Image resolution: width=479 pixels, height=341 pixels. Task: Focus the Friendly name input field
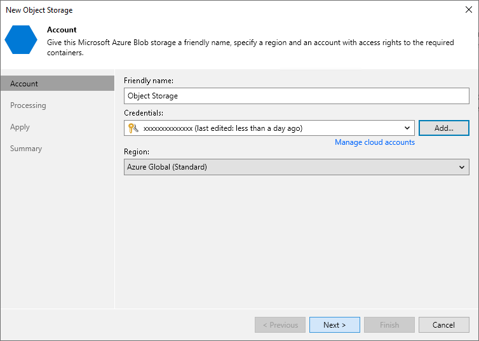click(296, 96)
